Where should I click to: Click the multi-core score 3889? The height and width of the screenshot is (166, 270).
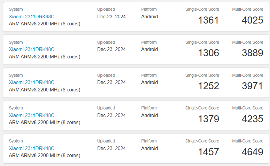[253, 53]
